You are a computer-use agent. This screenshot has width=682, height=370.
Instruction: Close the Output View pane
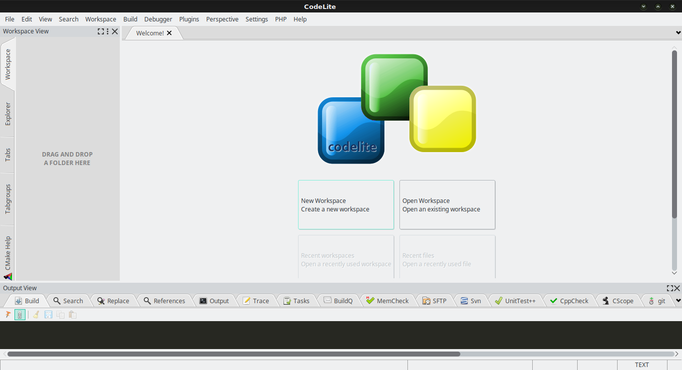(x=677, y=288)
